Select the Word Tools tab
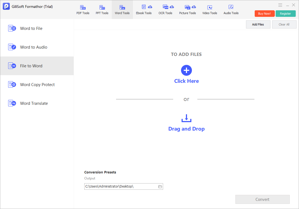 point(122,10)
